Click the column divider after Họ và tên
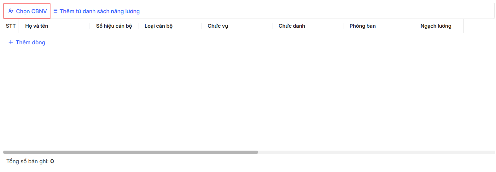This screenshot has height=172, width=496. pyautogui.click(x=90, y=26)
